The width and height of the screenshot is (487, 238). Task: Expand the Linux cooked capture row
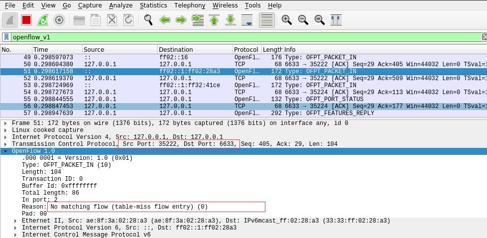pos(5,130)
